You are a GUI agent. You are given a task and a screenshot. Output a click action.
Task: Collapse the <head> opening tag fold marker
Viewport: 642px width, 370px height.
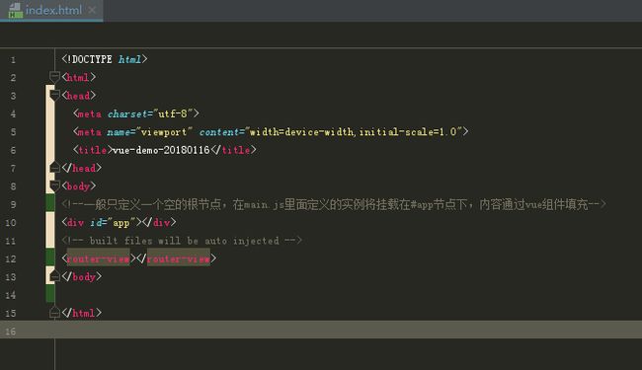(x=54, y=95)
